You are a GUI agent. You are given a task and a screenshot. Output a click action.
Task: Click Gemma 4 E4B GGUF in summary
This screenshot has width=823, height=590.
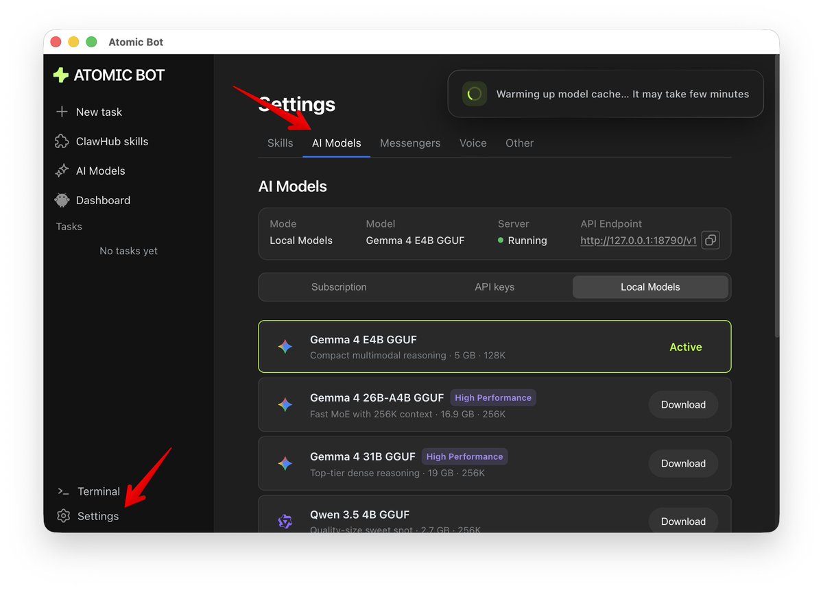[x=416, y=241]
